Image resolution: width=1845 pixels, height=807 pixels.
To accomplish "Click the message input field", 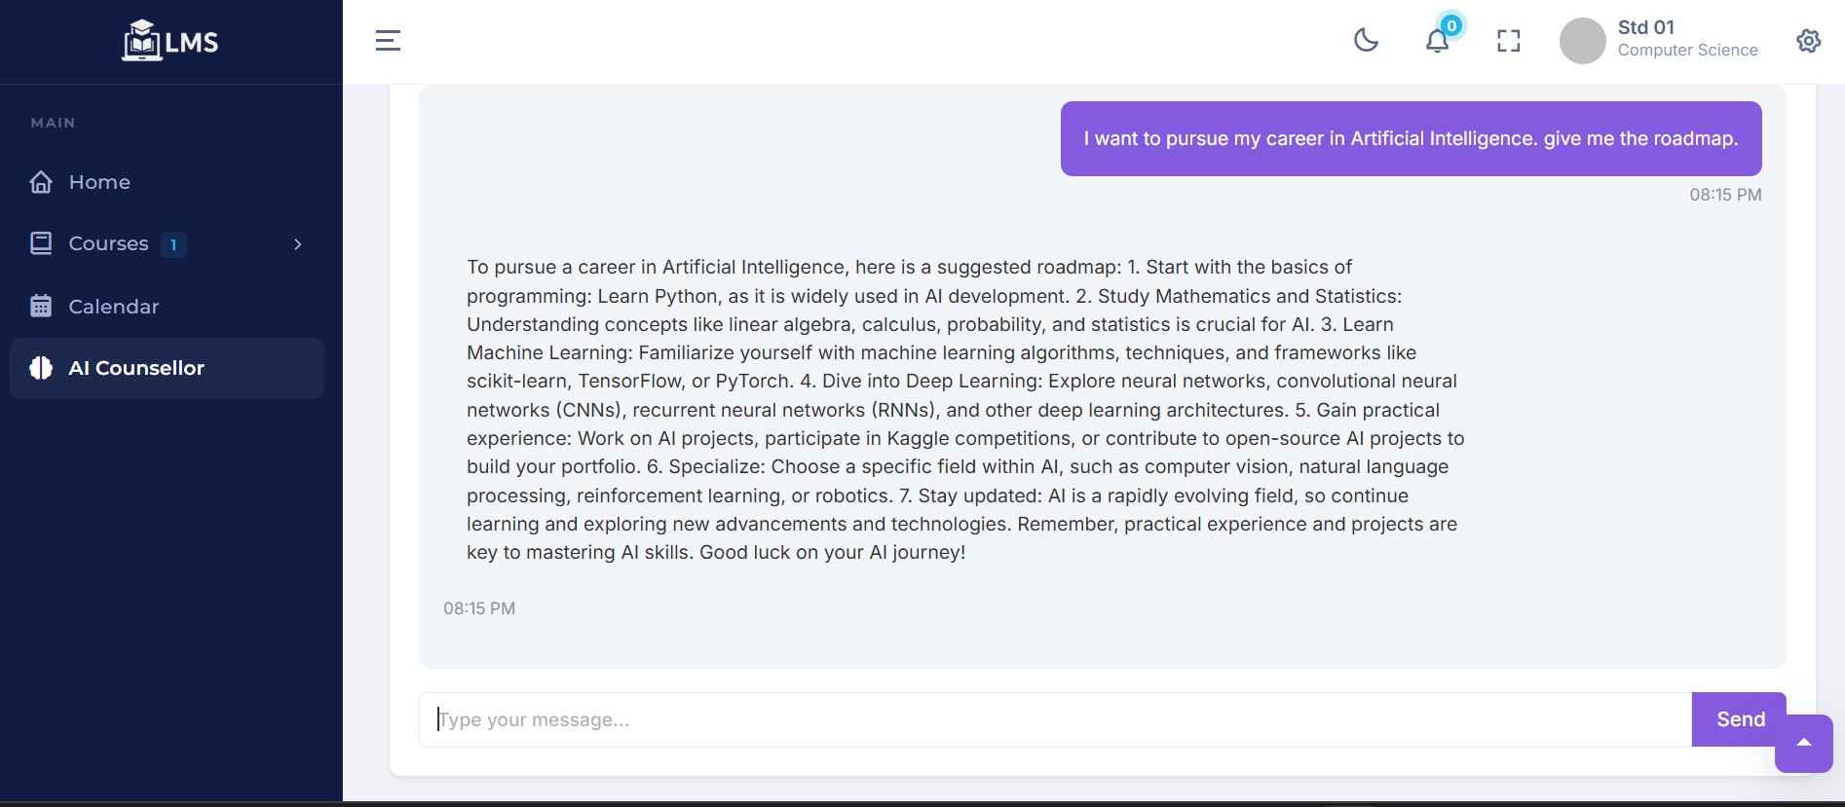I will point(1056,719).
